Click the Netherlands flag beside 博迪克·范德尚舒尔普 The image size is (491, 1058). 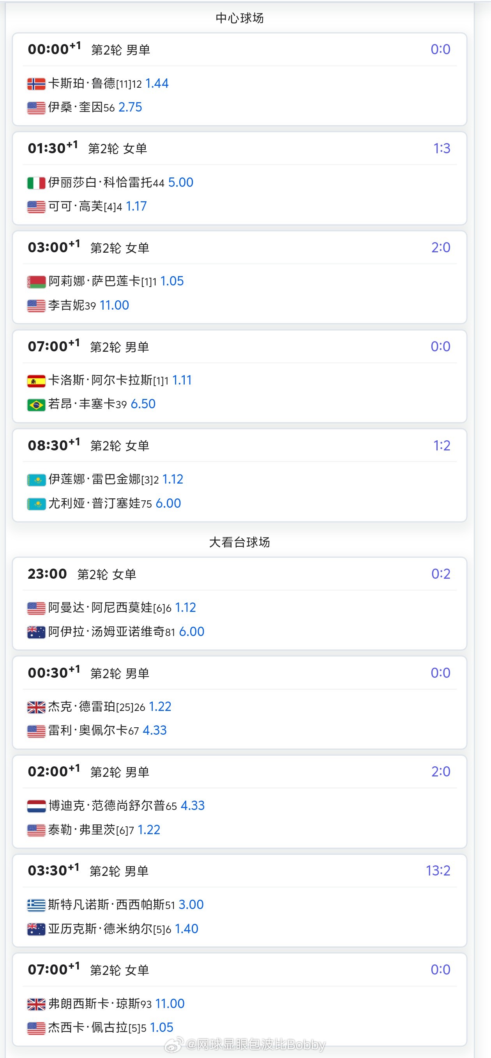(36, 806)
